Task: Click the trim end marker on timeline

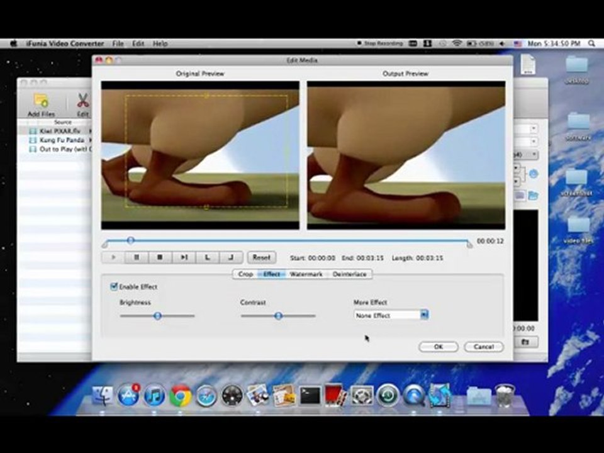Action: (469, 244)
